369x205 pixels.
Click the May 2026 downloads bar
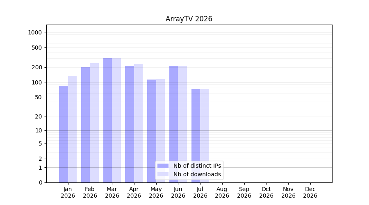pos(160,131)
